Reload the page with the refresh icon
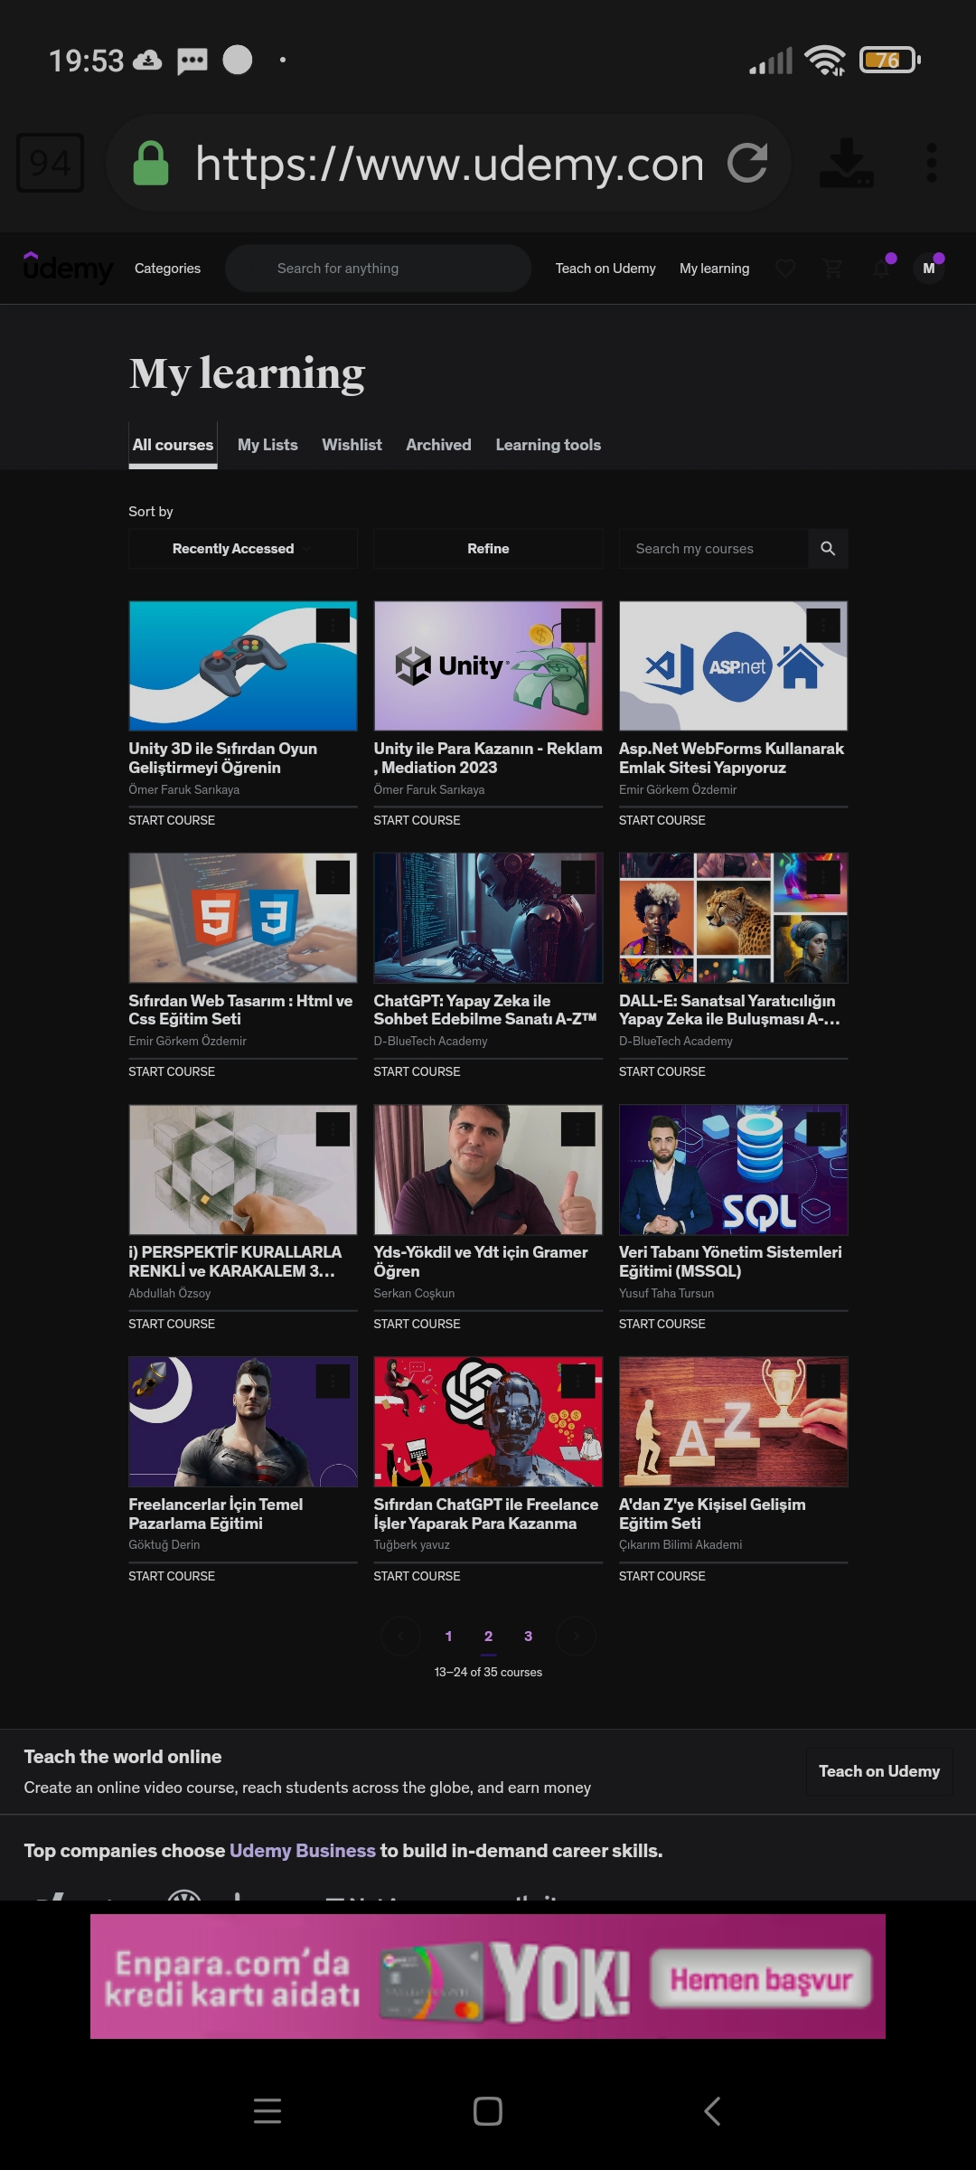 click(x=747, y=163)
